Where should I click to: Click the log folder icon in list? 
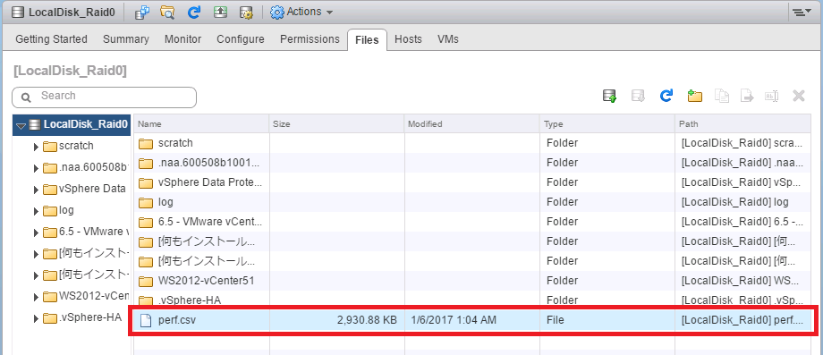tap(146, 202)
